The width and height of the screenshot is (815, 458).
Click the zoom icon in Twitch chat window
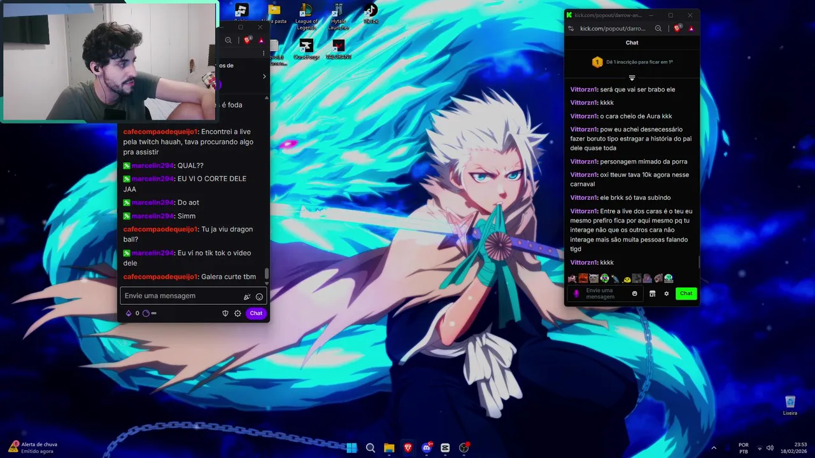point(228,40)
